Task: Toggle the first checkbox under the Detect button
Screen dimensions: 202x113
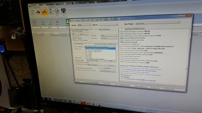Action: (x=73, y=37)
